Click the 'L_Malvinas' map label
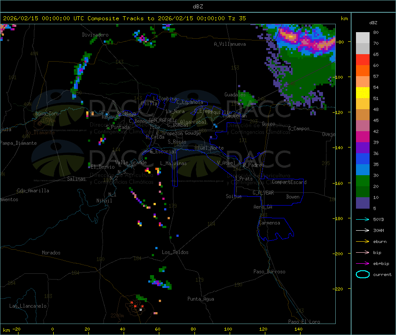 click(173, 163)
